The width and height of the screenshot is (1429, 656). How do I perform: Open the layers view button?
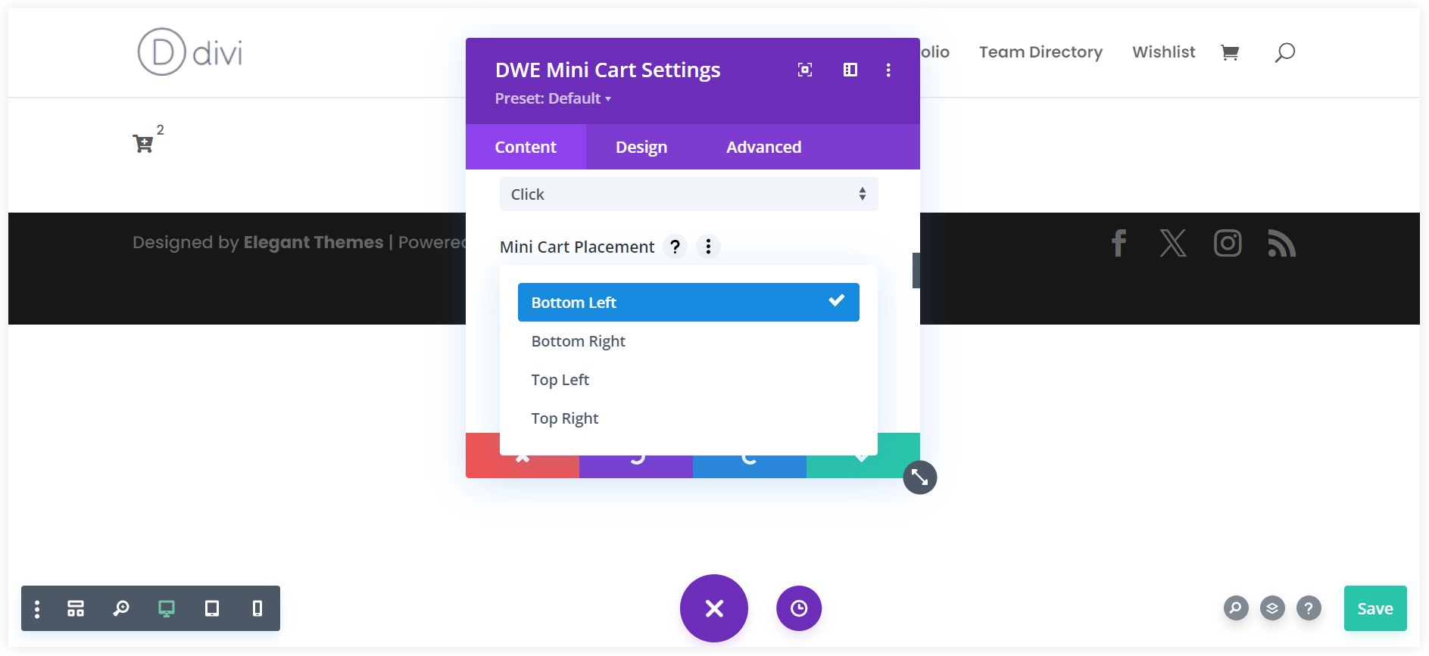pos(1272,608)
